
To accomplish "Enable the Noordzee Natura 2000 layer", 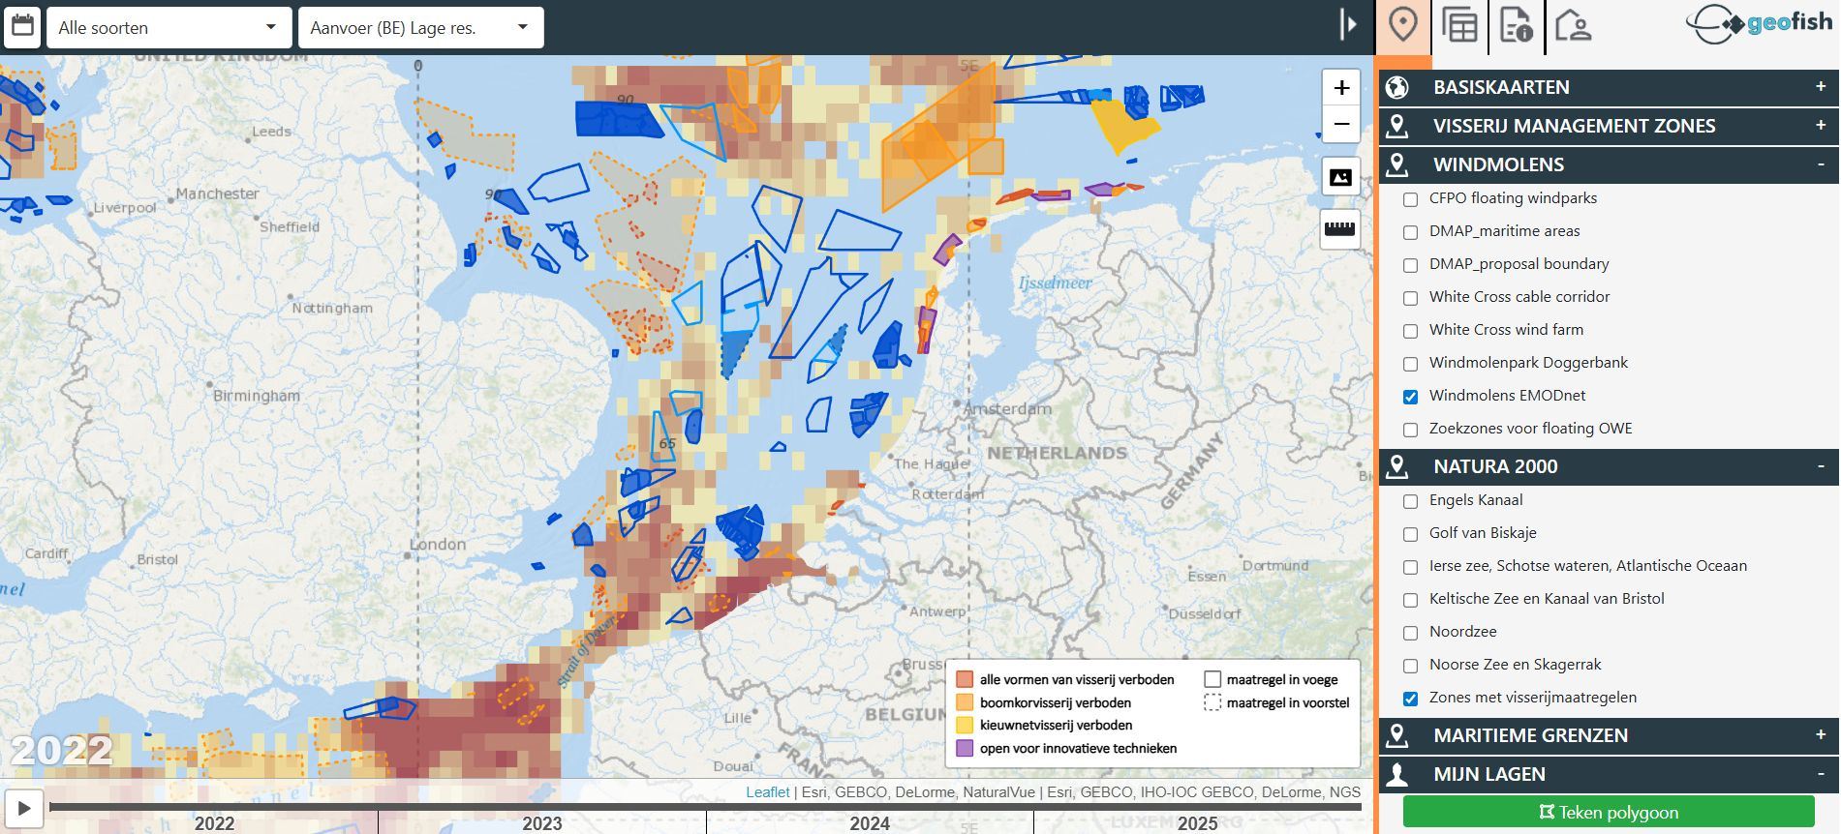I will click(1410, 633).
